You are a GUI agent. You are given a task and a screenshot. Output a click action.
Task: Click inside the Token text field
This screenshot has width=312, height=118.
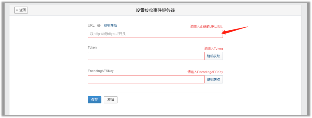(146, 56)
